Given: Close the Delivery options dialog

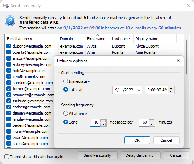Looking at the screenshot, I should pyautogui.click(x=178, y=61).
